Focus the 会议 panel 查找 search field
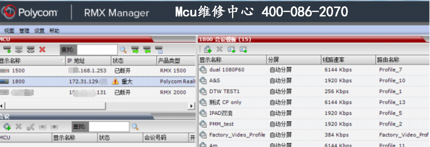The width and height of the screenshot is (430, 147). click(109, 127)
